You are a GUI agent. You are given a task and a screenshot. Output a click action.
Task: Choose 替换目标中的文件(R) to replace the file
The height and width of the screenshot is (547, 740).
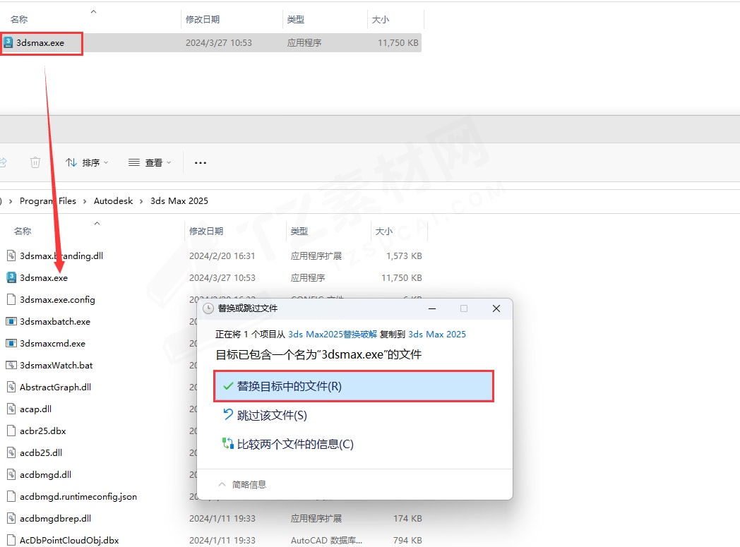354,386
